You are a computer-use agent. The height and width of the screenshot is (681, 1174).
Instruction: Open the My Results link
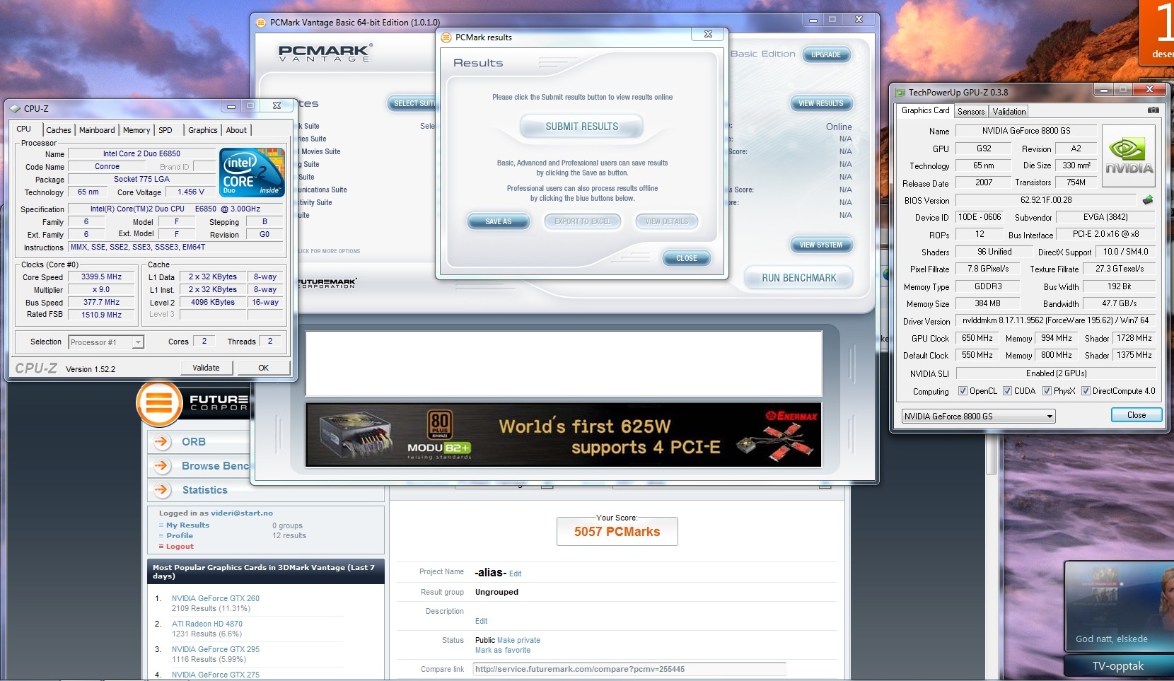[x=187, y=525]
